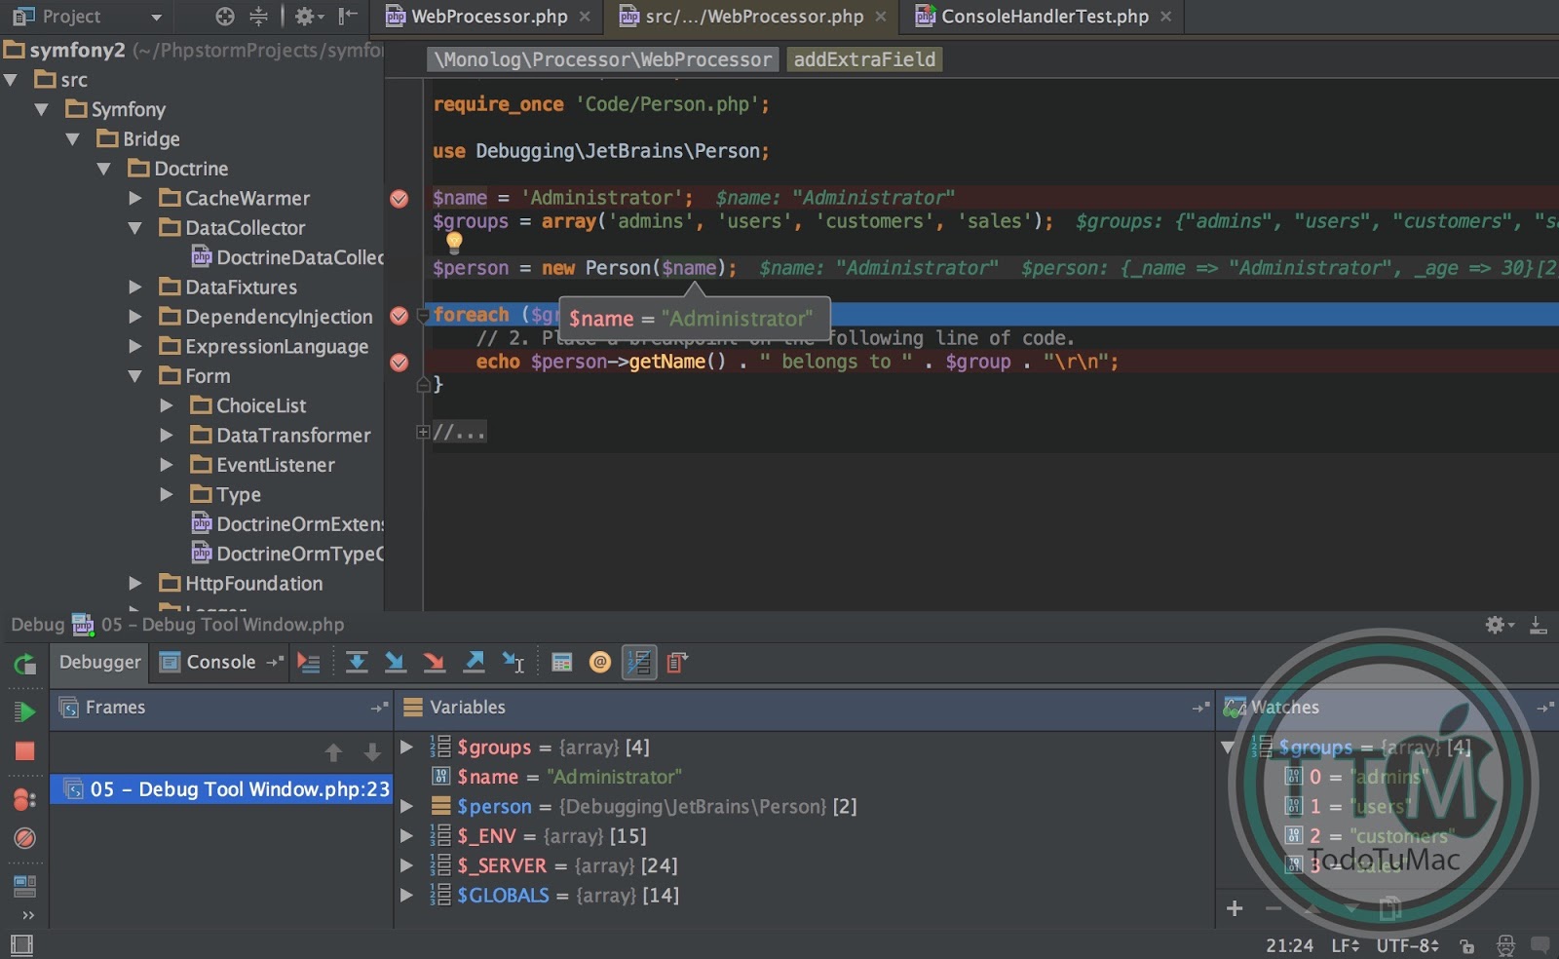
Task: Click the red clipboard icon in debug toolbar
Action: coord(677,663)
